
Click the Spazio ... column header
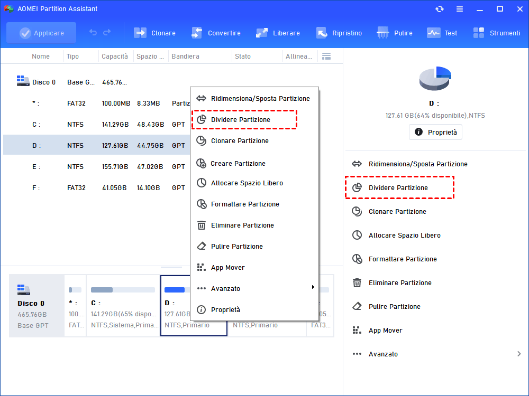pyautogui.click(x=150, y=56)
